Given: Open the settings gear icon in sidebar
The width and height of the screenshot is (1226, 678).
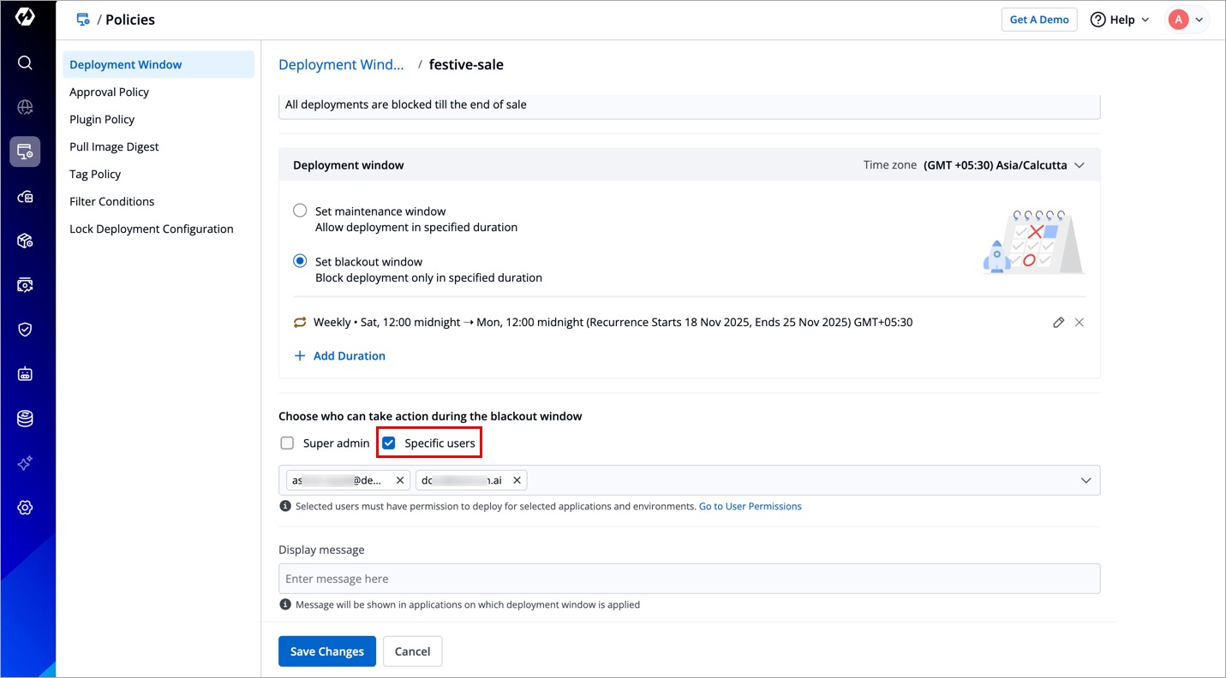Looking at the screenshot, I should pyautogui.click(x=25, y=508).
